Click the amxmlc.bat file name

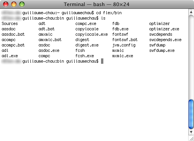(x=50, y=40)
